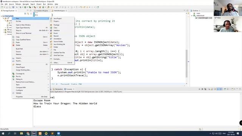The image size is (242, 136).
Task: Click the Open Perspective toolbar icon
Action: coord(98,7)
